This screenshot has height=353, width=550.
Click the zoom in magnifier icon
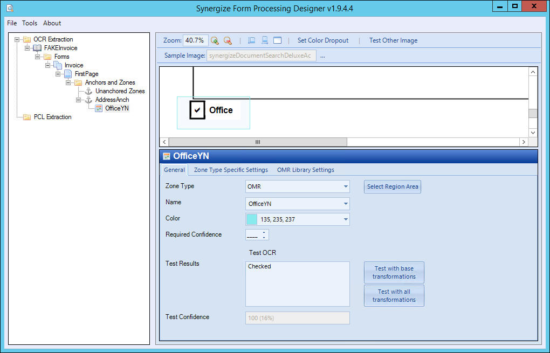point(215,40)
